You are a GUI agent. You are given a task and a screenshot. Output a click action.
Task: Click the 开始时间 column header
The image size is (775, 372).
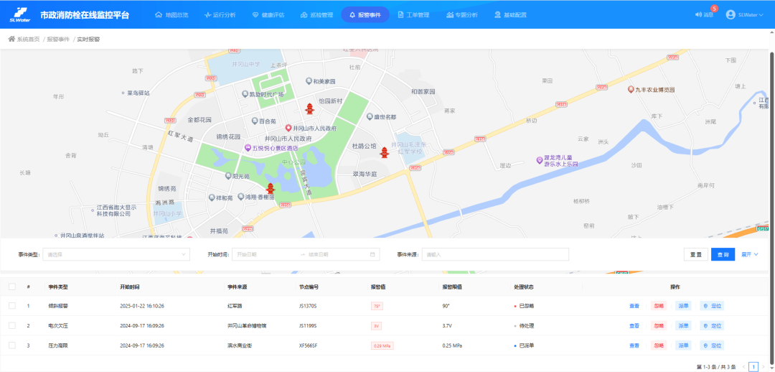click(129, 287)
